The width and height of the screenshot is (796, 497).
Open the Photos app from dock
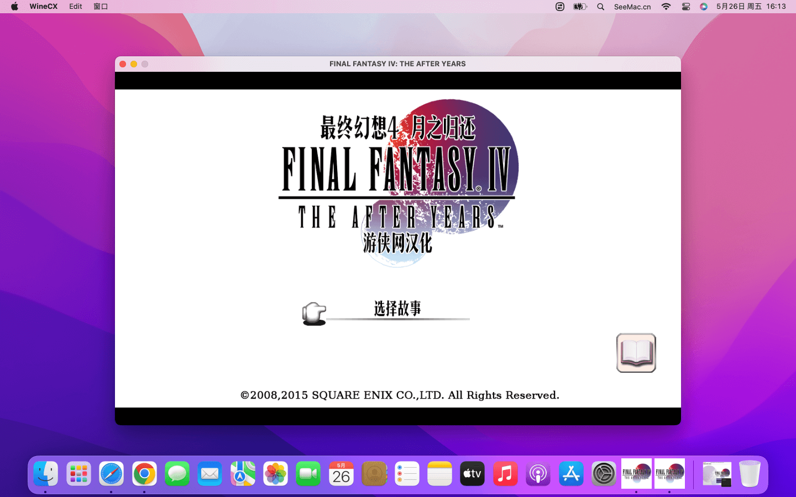point(275,474)
